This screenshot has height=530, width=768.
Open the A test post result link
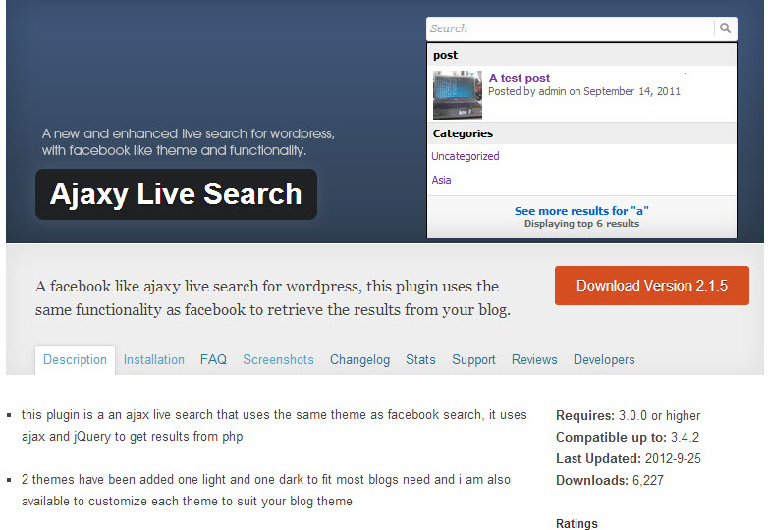pyautogui.click(x=520, y=78)
